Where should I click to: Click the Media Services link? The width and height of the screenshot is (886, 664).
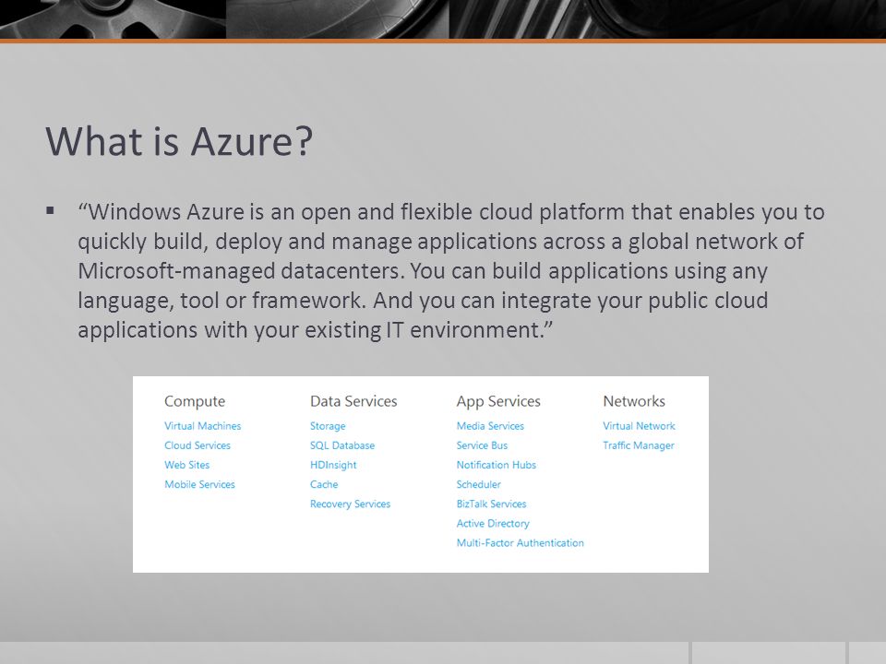[490, 426]
